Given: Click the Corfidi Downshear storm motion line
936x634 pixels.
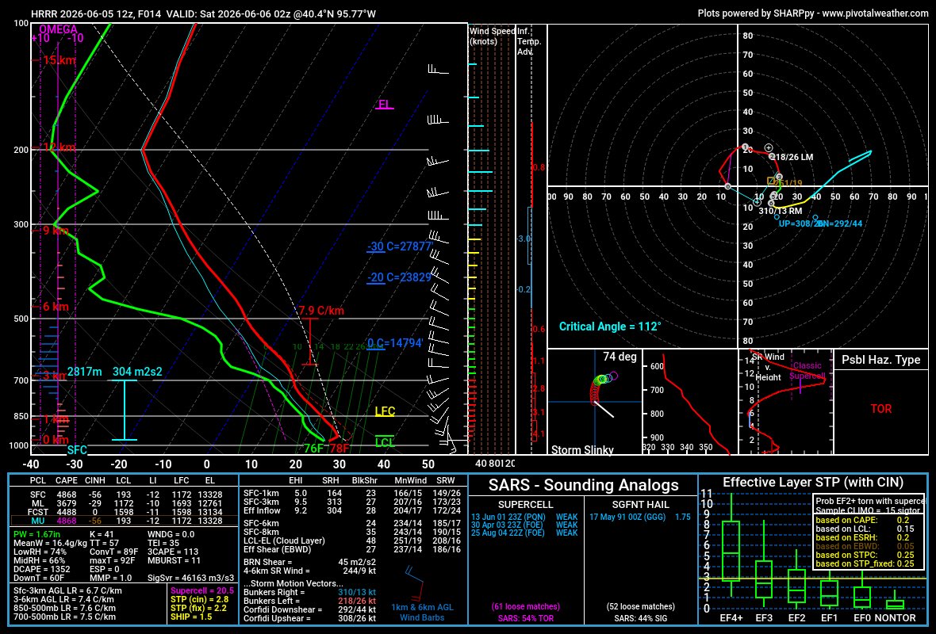Looking at the screenshot, I should tap(310, 609).
